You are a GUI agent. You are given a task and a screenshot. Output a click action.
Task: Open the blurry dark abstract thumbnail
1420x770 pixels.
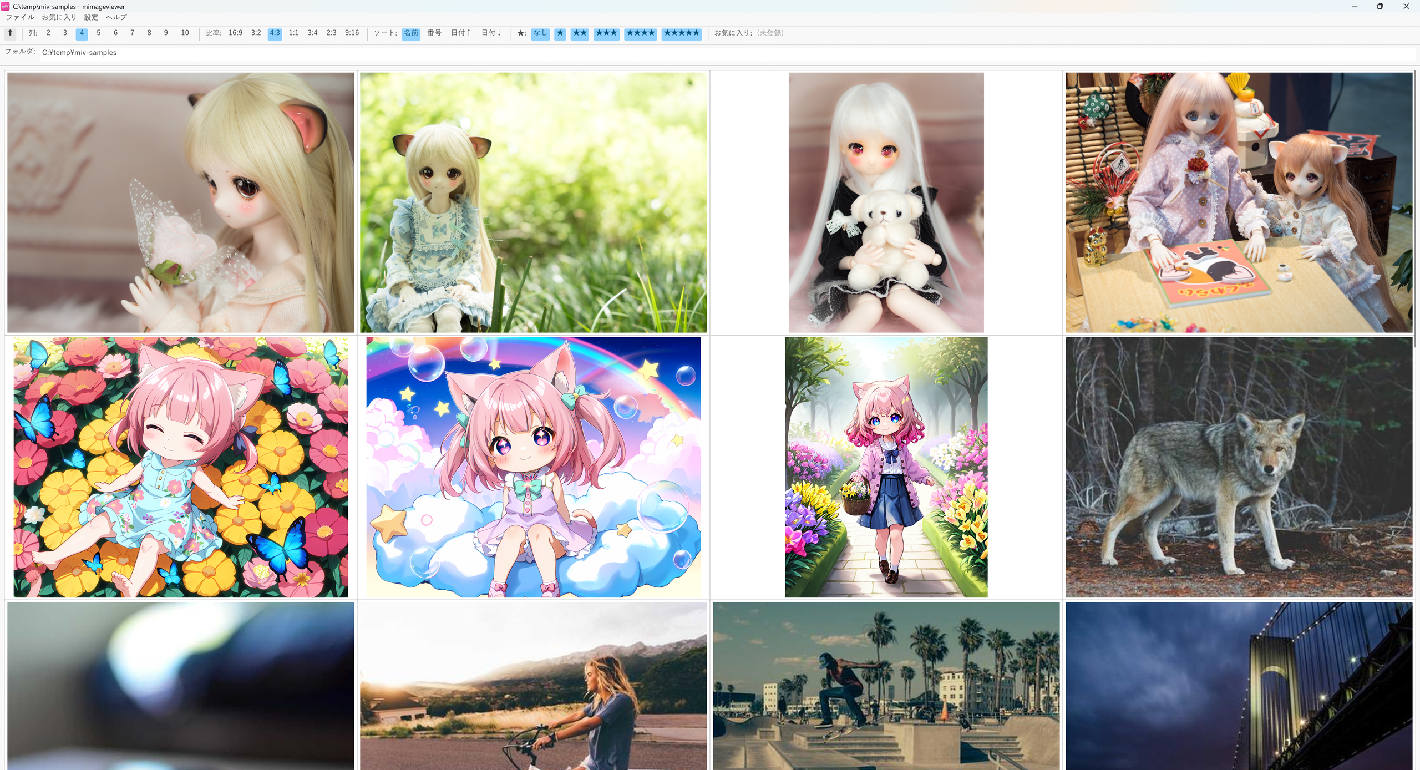pos(181,686)
